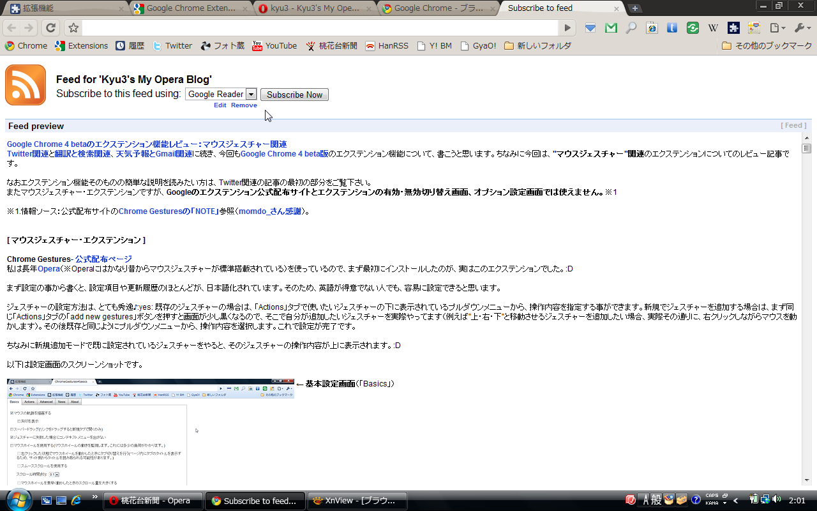This screenshot has height=511, width=817.
Task: Click the Subscribe Now button
Action: pyautogui.click(x=294, y=95)
